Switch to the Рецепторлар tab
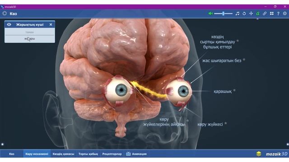The height and width of the screenshot is (162, 289). (112, 154)
